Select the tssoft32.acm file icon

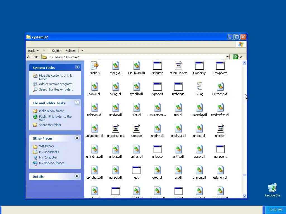(x=178, y=65)
